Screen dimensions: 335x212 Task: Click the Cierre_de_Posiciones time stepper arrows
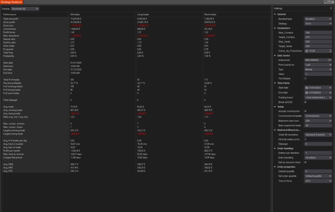330,51
